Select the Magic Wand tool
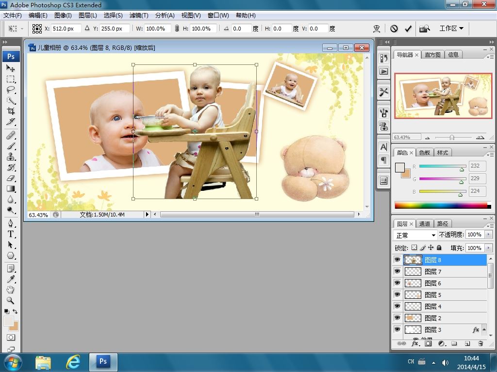 (11, 101)
